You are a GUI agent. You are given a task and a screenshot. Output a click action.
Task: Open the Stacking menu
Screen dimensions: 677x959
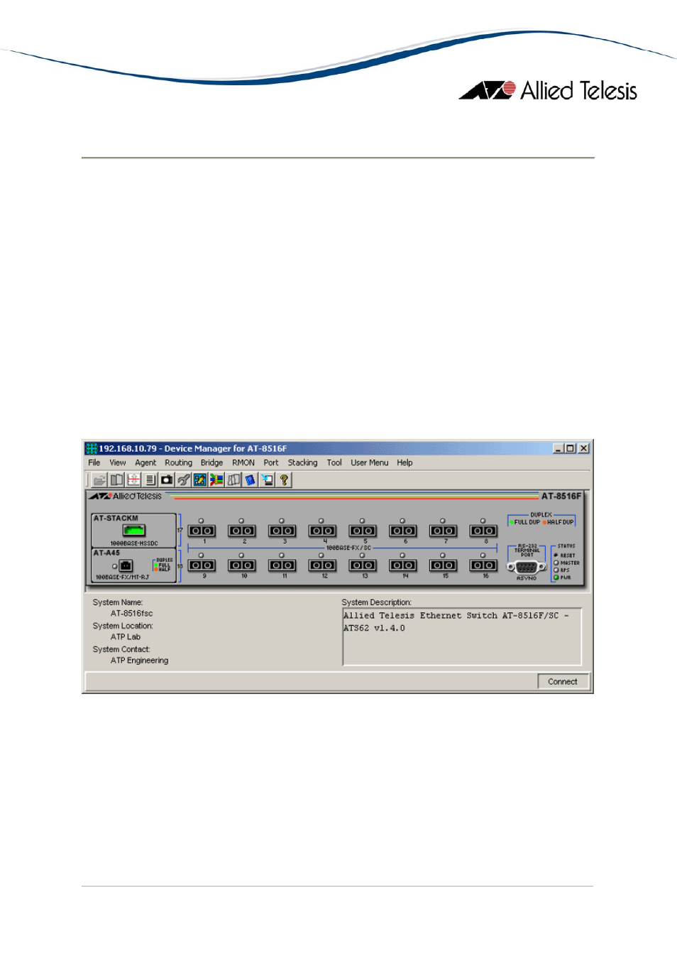[x=303, y=462]
